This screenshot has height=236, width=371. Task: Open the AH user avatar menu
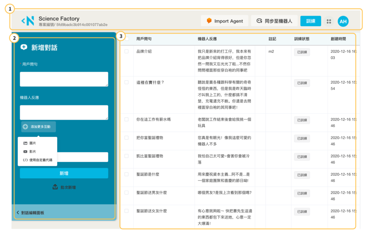(x=343, y=21)
